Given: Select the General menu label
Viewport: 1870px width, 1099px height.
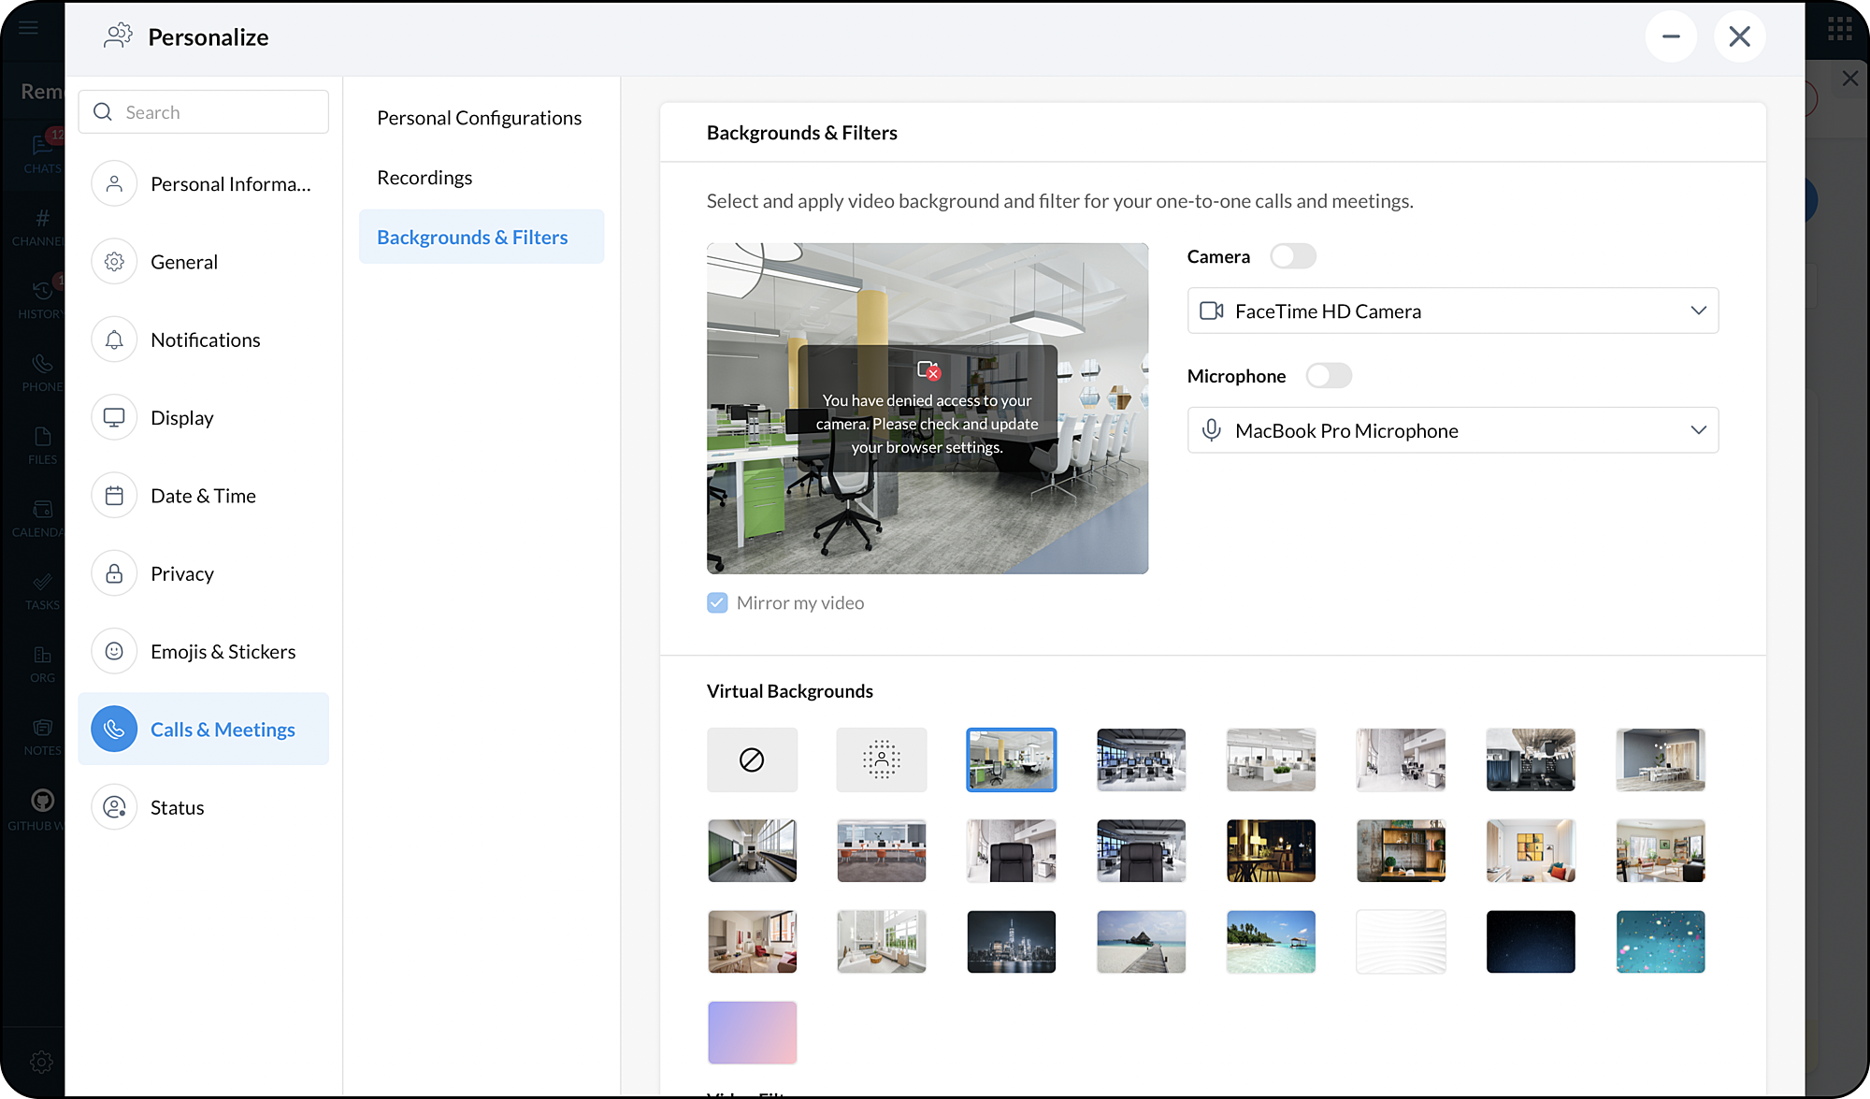Looking at the screenshot, I should coord(184,262).
